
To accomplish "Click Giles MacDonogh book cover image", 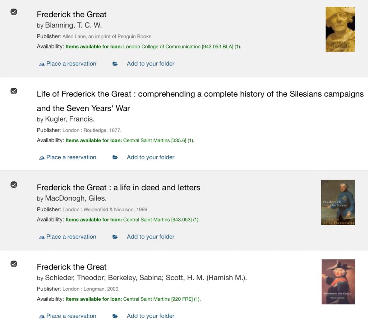I will point(338,202).
